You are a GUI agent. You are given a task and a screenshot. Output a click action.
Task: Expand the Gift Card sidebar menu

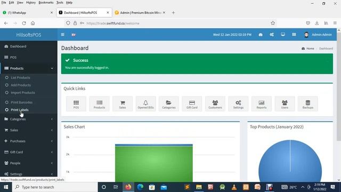(x=29, y=152)
